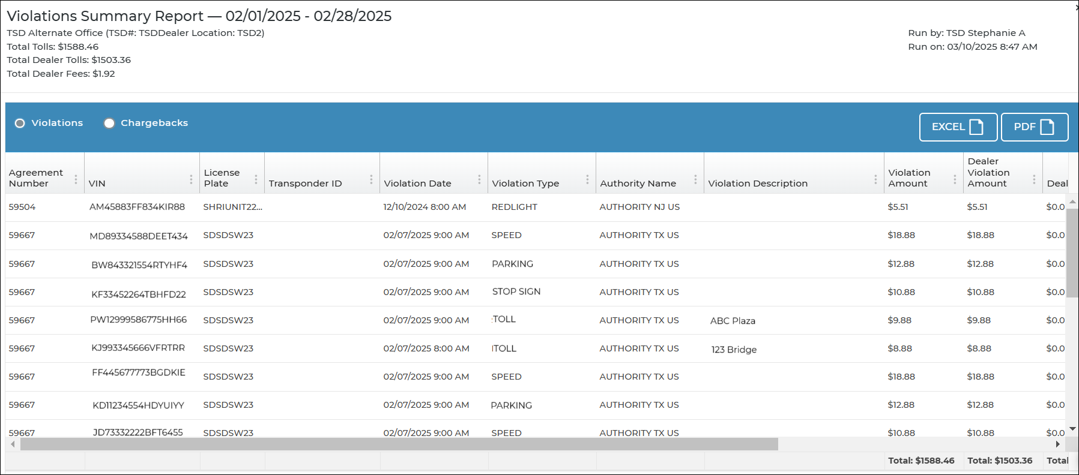The height and width of the screenshot is (475, 1079).
Task: Open the Dealer Violation Amount column menu
Action: 1034,179
